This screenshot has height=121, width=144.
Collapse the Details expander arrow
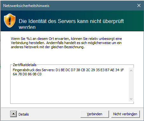pyautogui.click(x=13, y=114)
